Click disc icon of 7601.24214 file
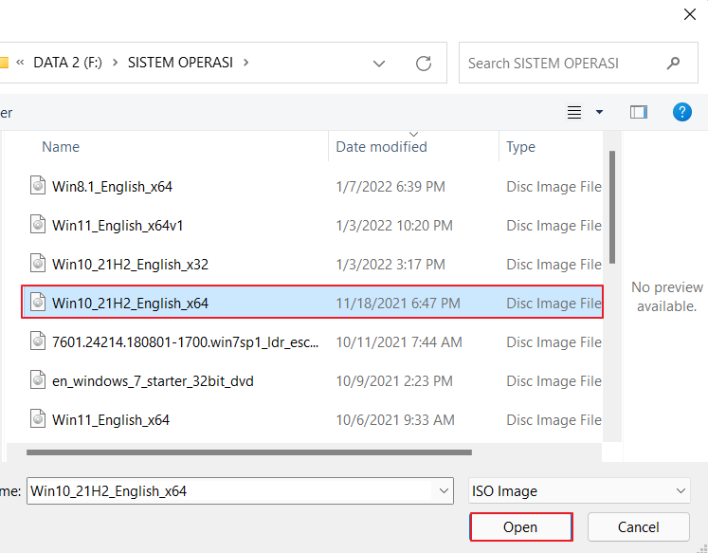This screenshot has width=708, height=553. click(x=38, y=341)
